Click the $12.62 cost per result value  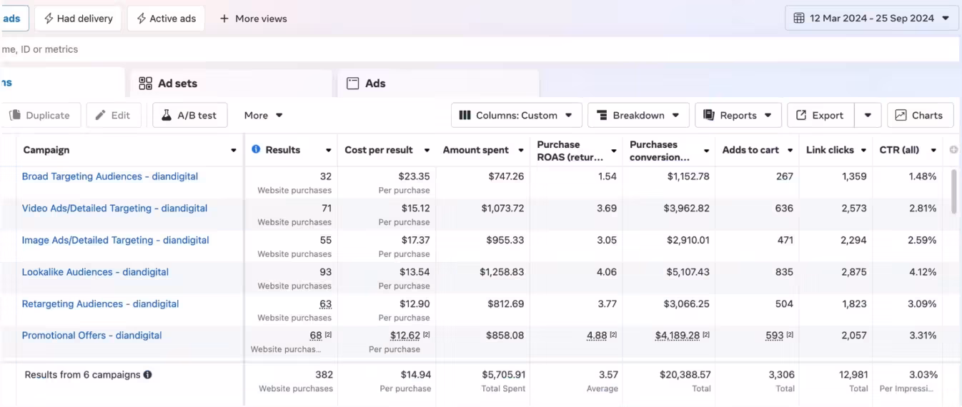405,336
